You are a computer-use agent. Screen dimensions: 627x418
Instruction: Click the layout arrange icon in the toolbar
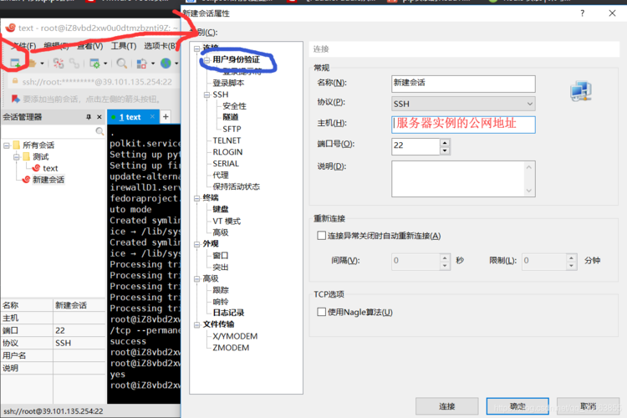coord(141,64)
